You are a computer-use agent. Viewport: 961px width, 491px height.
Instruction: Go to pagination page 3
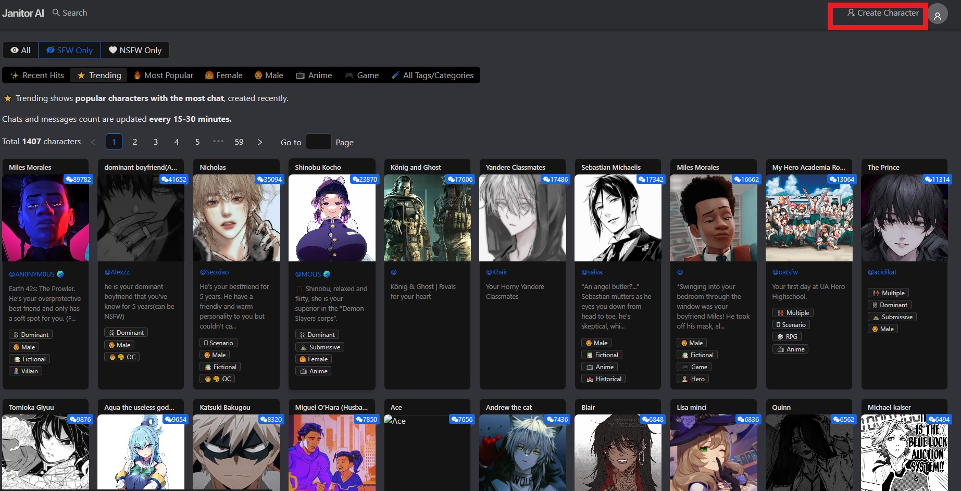[156, 142]
